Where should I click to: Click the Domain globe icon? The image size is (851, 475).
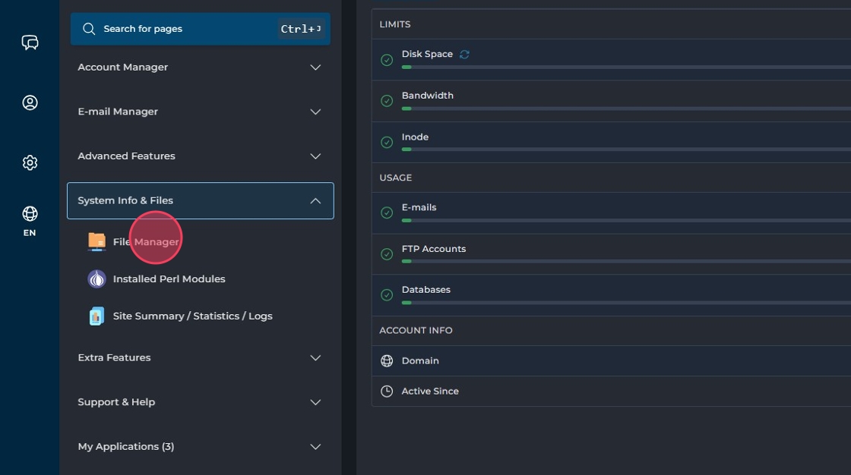[x=387, y=361]
